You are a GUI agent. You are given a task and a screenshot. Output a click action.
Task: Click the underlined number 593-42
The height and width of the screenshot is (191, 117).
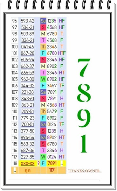27,21
